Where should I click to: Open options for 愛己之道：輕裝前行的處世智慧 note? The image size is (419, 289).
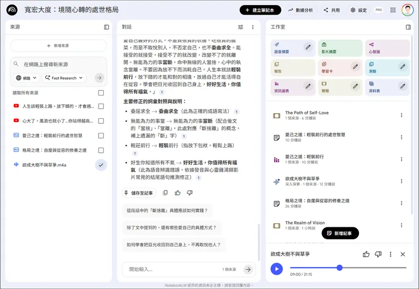[401, 137]
